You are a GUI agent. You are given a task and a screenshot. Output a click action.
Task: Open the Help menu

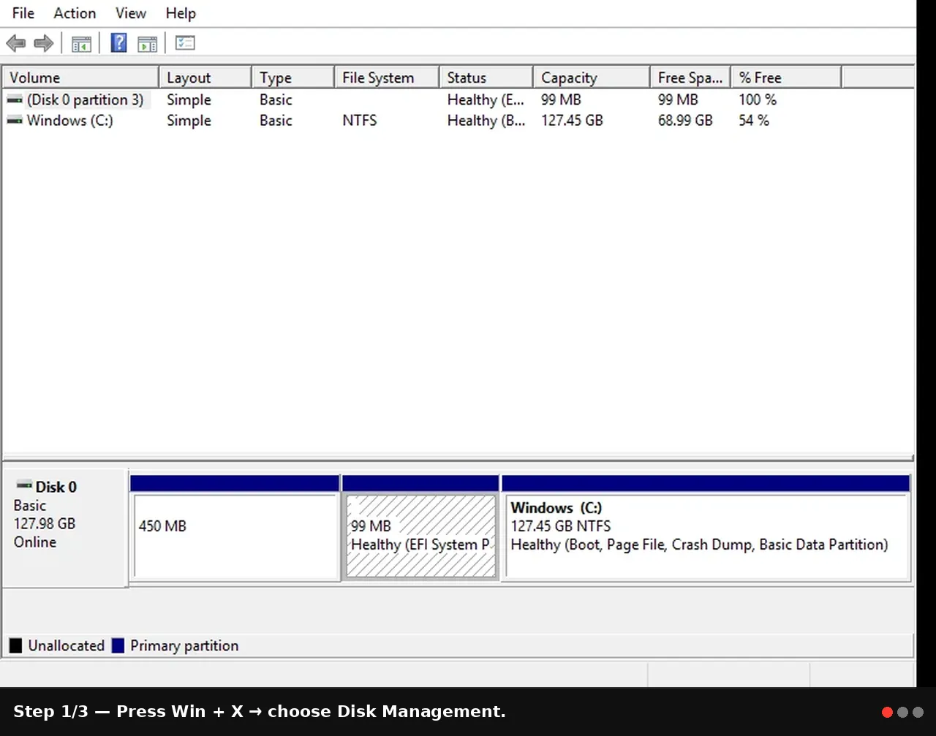[181, 13]
